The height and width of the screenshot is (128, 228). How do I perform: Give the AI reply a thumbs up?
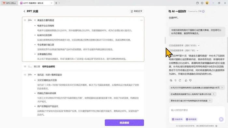pos(186,80)
